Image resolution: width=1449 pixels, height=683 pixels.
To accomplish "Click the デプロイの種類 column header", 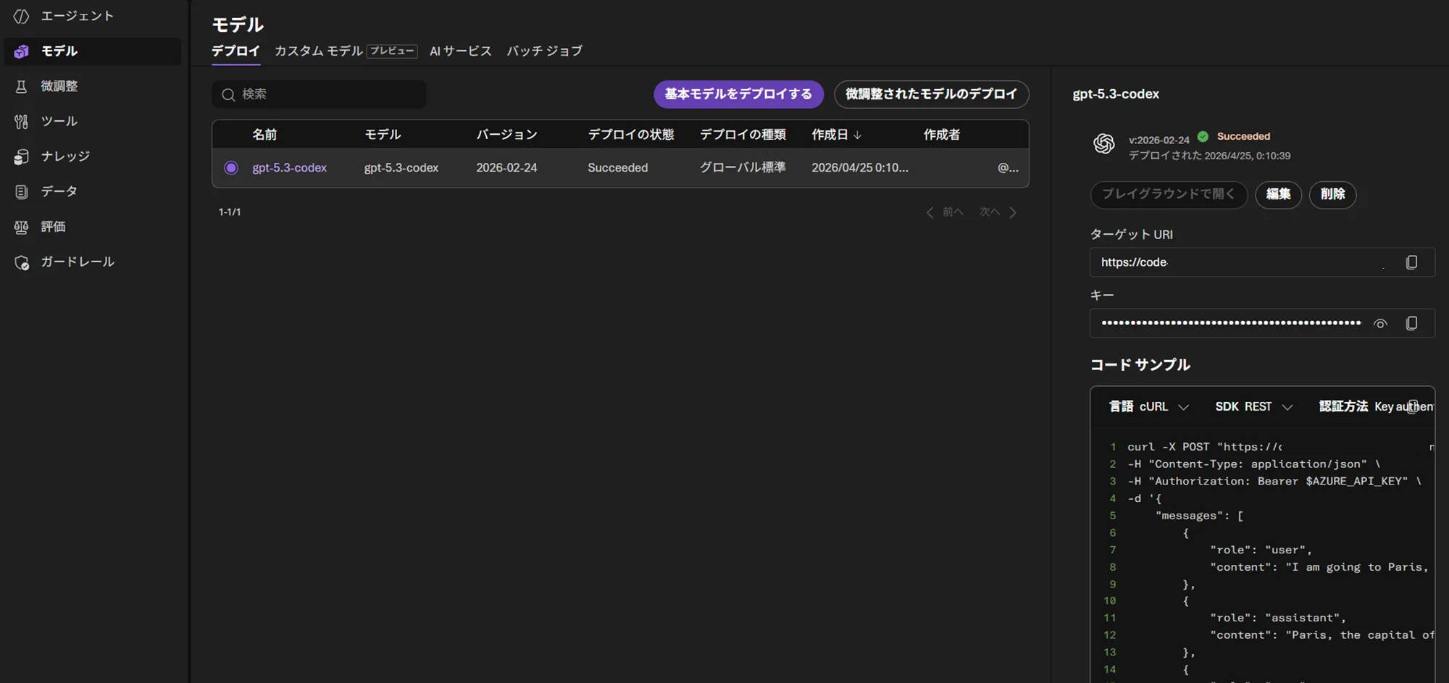I will coord(743,135).
